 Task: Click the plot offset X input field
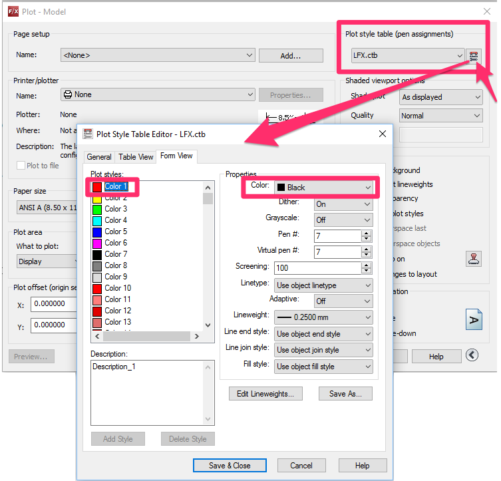click(x=54, y=304)
